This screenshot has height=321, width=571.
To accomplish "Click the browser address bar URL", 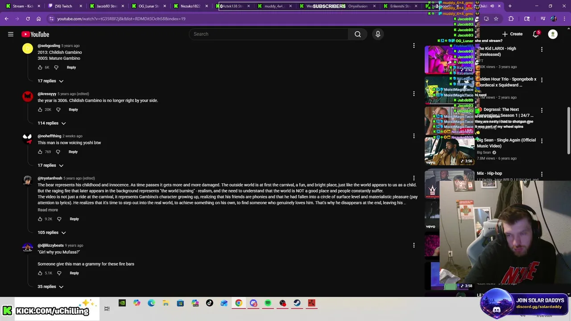I will [121, 19].
